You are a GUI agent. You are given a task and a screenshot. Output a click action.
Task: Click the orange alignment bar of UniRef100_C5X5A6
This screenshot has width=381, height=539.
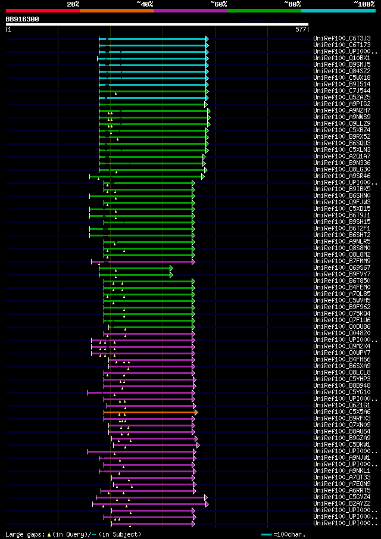pyautogui.click(x=149, y=412)
